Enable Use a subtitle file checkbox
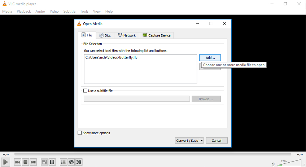Viewport: 306px width, 167px height. click(85, 91)
